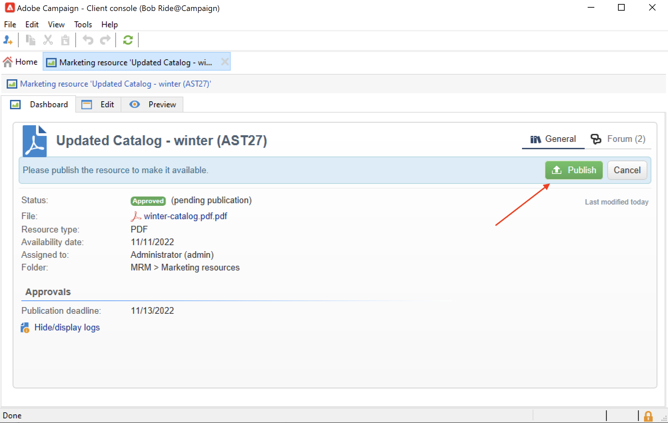The height and width of the screenshot is (423, 668).
Task: Open the File menu
Action: 10,25
